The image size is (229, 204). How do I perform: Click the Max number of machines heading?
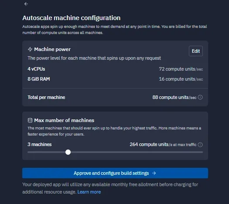point(64,120)
